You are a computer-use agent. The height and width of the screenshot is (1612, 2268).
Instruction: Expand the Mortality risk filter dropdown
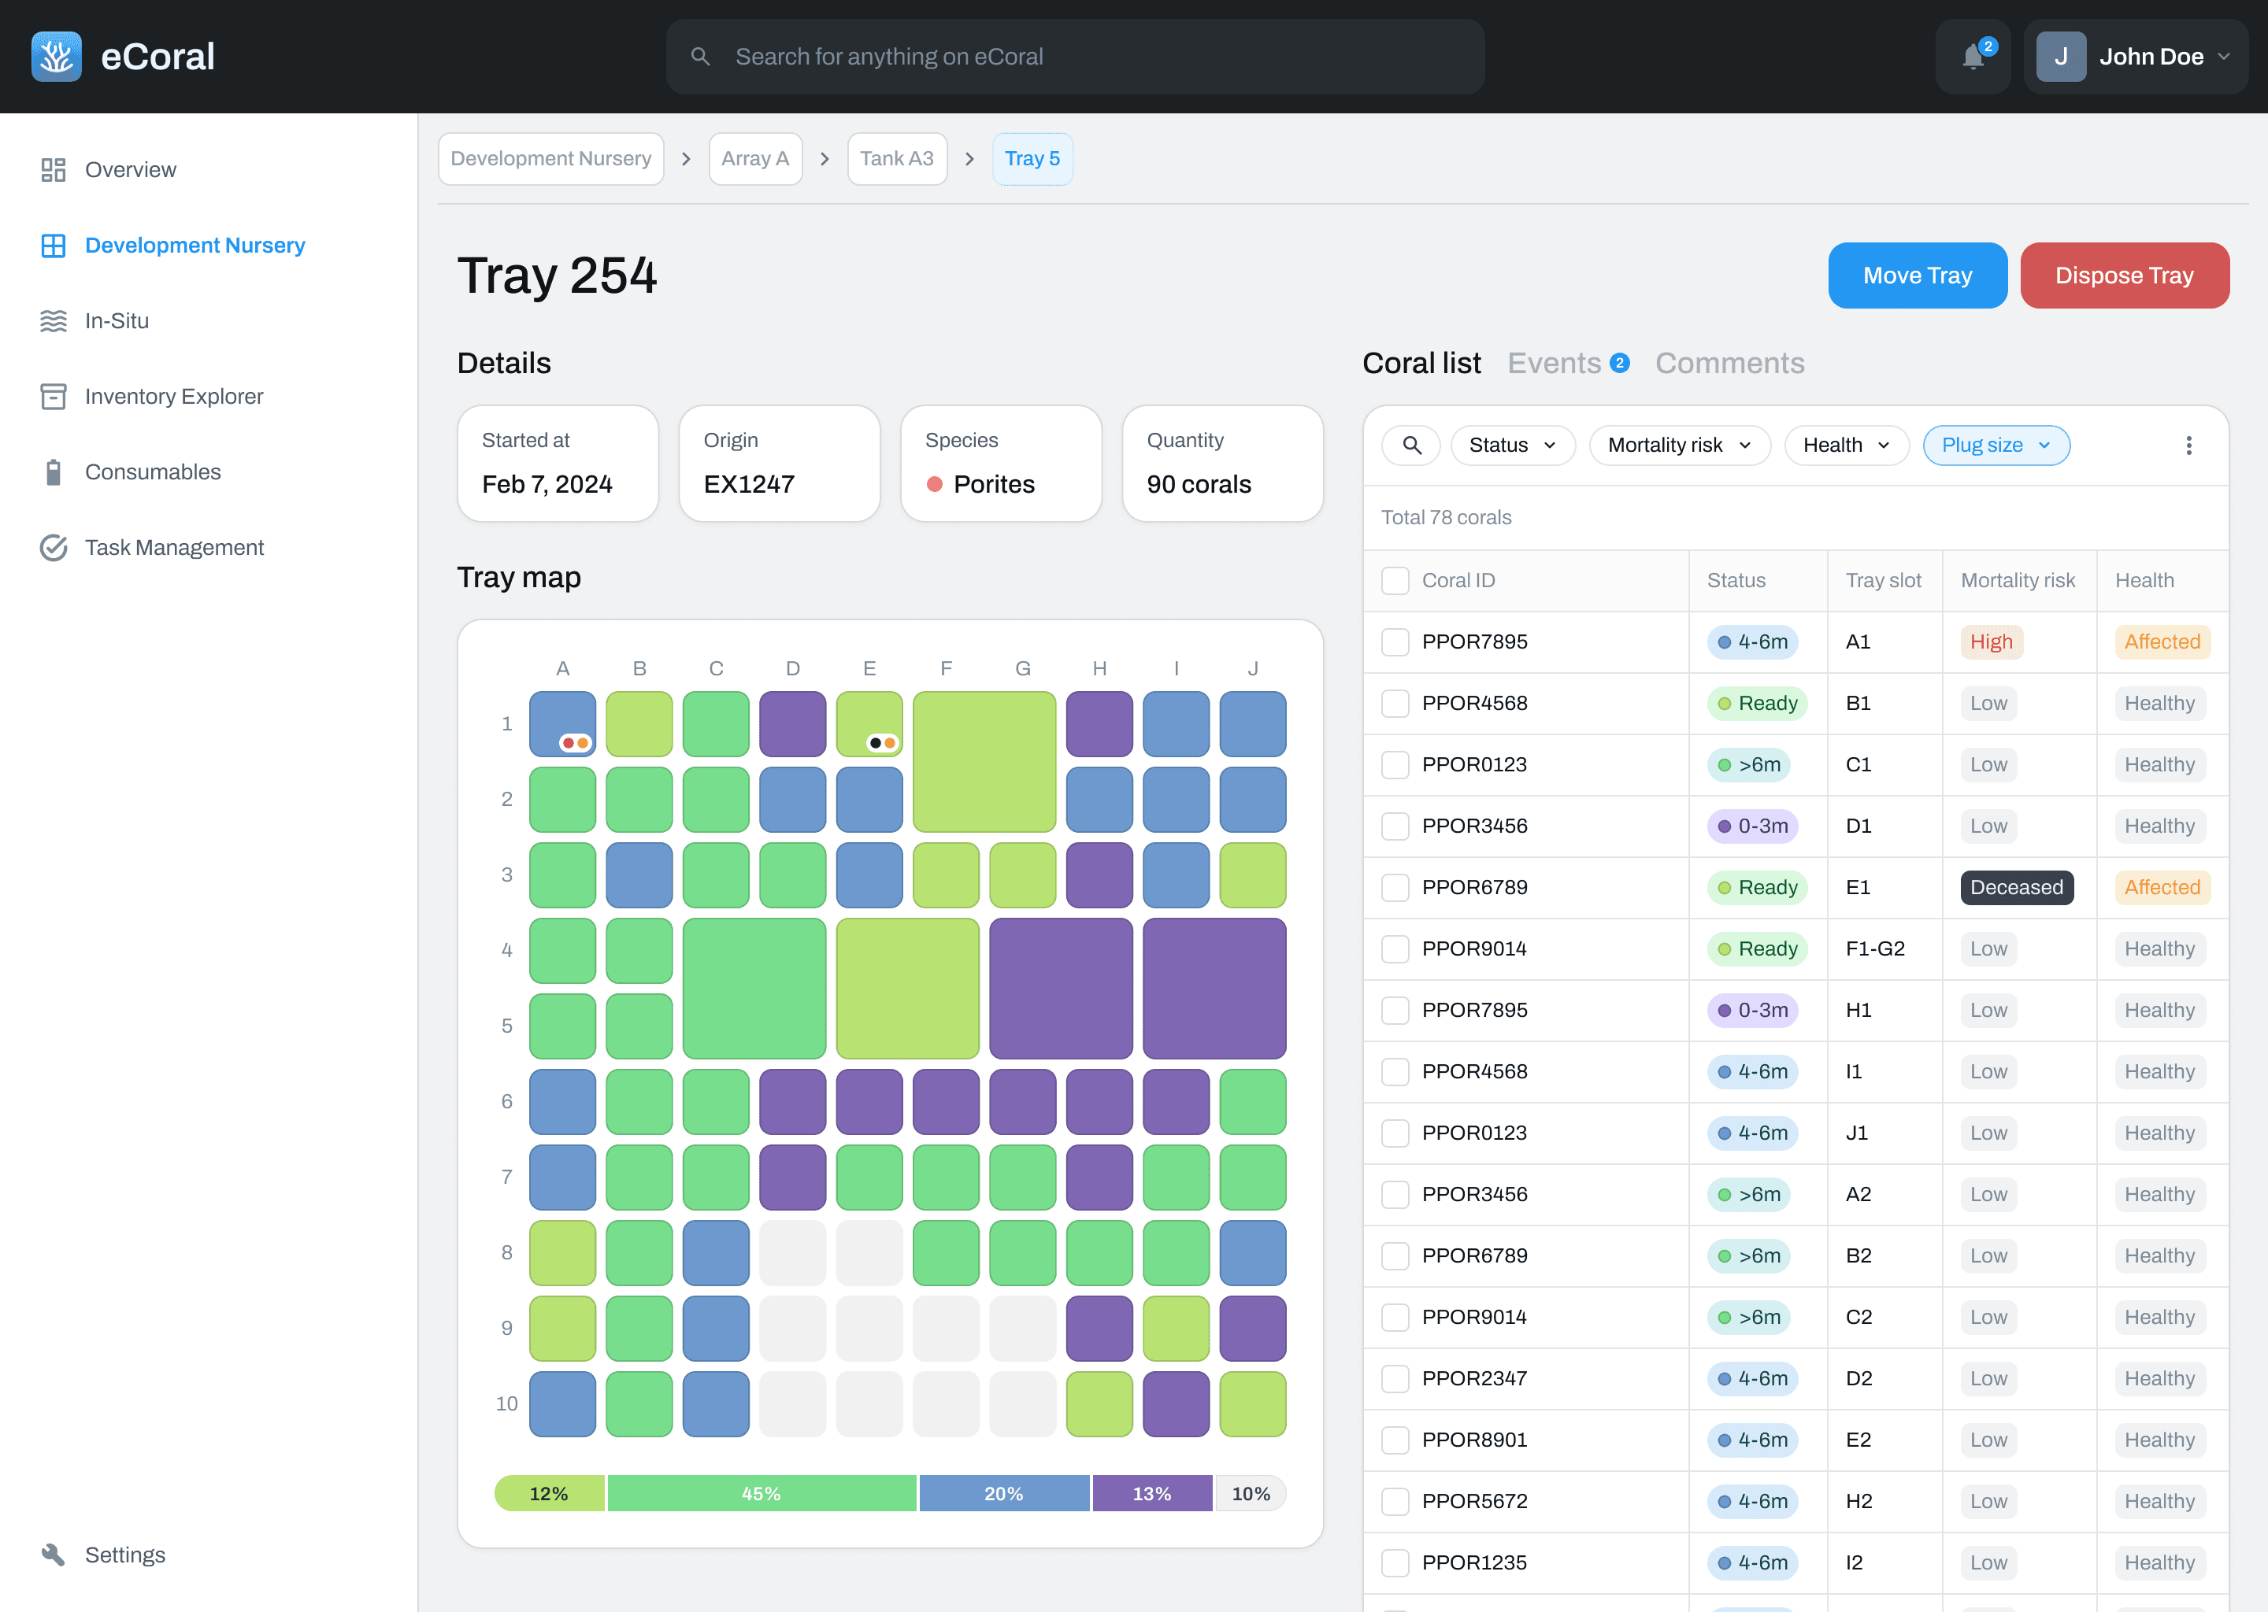coord(1679,445)
